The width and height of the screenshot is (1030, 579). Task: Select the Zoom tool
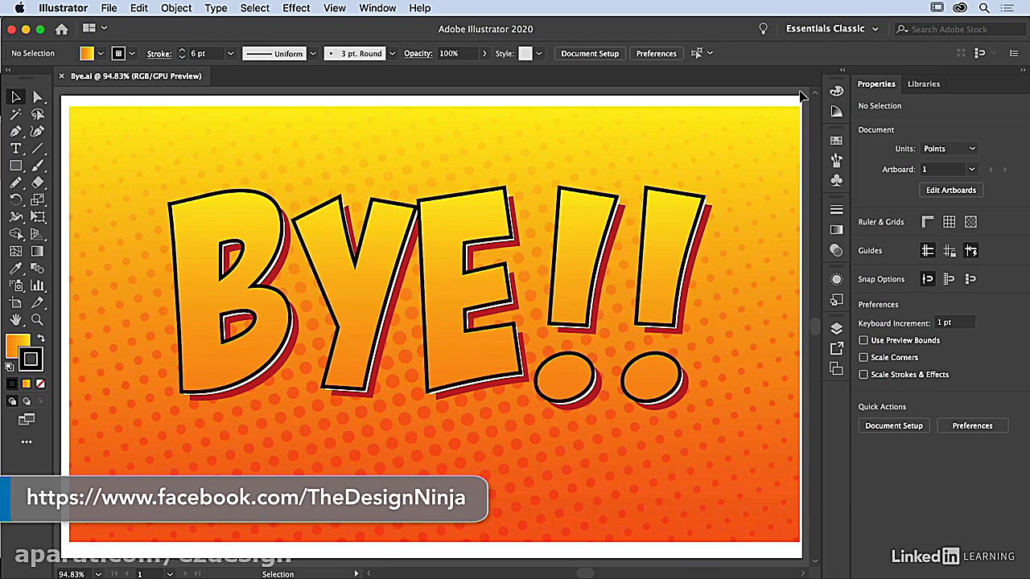38,320
